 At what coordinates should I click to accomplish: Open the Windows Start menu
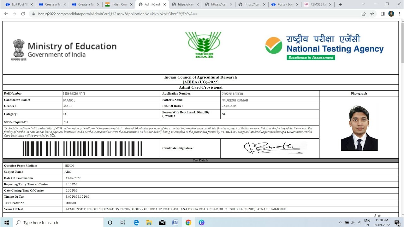point(6,223)
